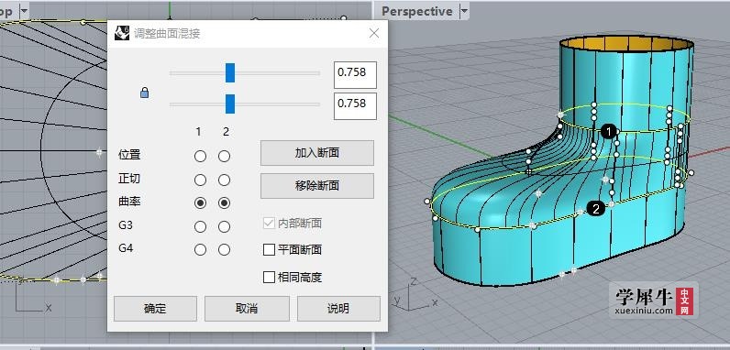Select 位置 radio for edge 2
Image resolution: width=730 pixels, height=350 pixels.
click(225, 157)
